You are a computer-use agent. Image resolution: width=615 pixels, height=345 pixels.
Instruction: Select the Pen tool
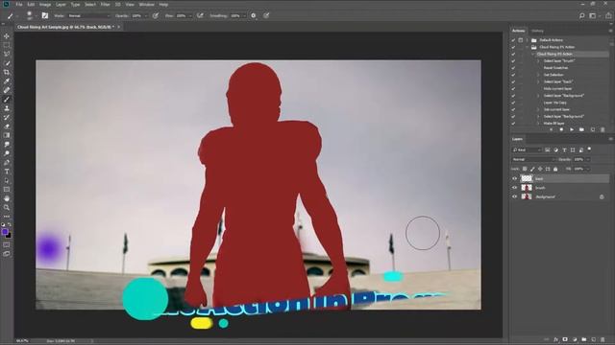[x=7, y=162]
